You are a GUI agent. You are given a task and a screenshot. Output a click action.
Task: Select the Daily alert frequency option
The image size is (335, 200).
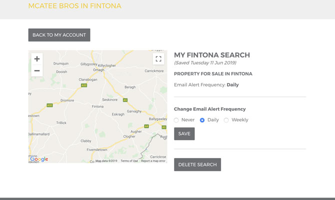(x=202, y=120)
